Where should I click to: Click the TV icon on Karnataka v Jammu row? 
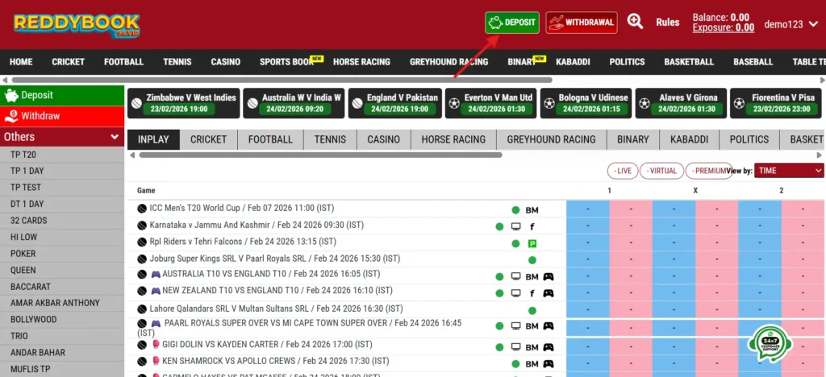click(x=516, y=226)
